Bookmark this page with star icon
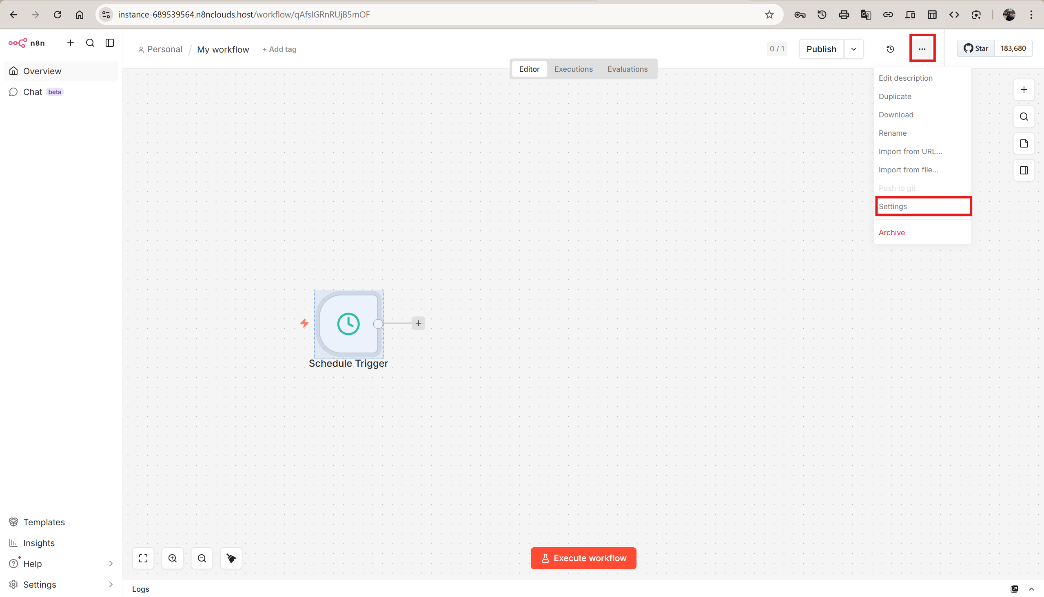 769,15
